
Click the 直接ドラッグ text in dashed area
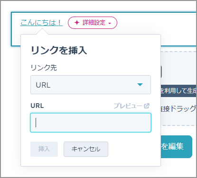(x=178, y=109)
